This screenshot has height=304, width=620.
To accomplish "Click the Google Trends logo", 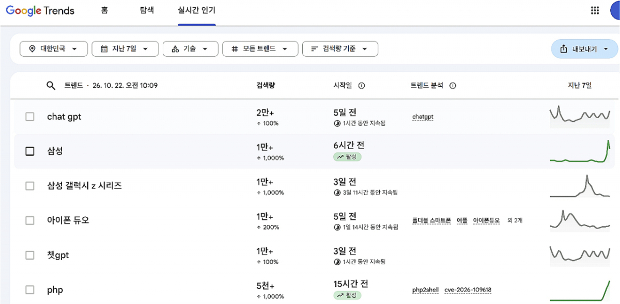I will pos(40,11).
